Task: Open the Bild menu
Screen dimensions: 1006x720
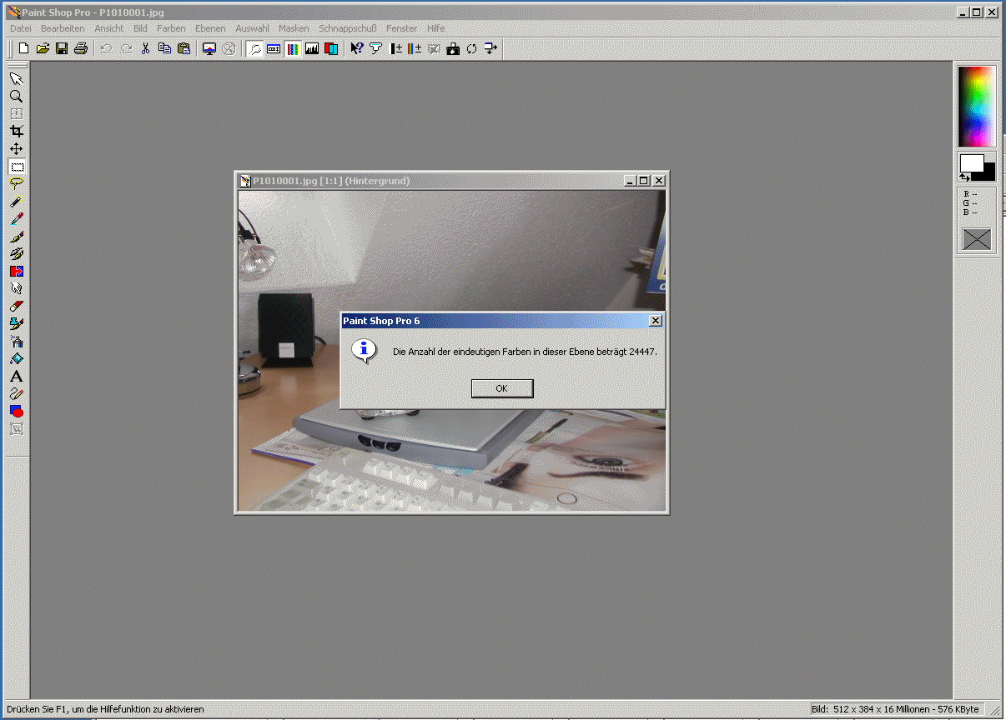Action: pyautogui.click(x=140, y=28)
